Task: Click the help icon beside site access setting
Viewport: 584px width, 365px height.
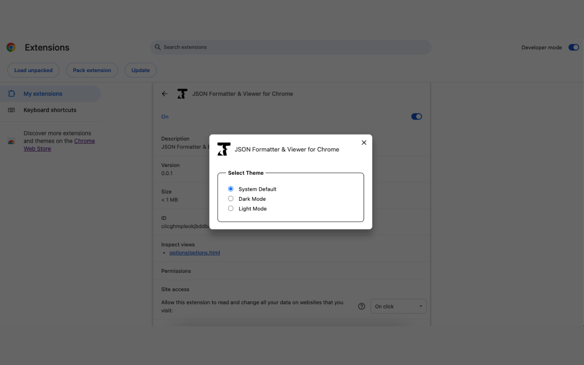Action: click(361, 306)
